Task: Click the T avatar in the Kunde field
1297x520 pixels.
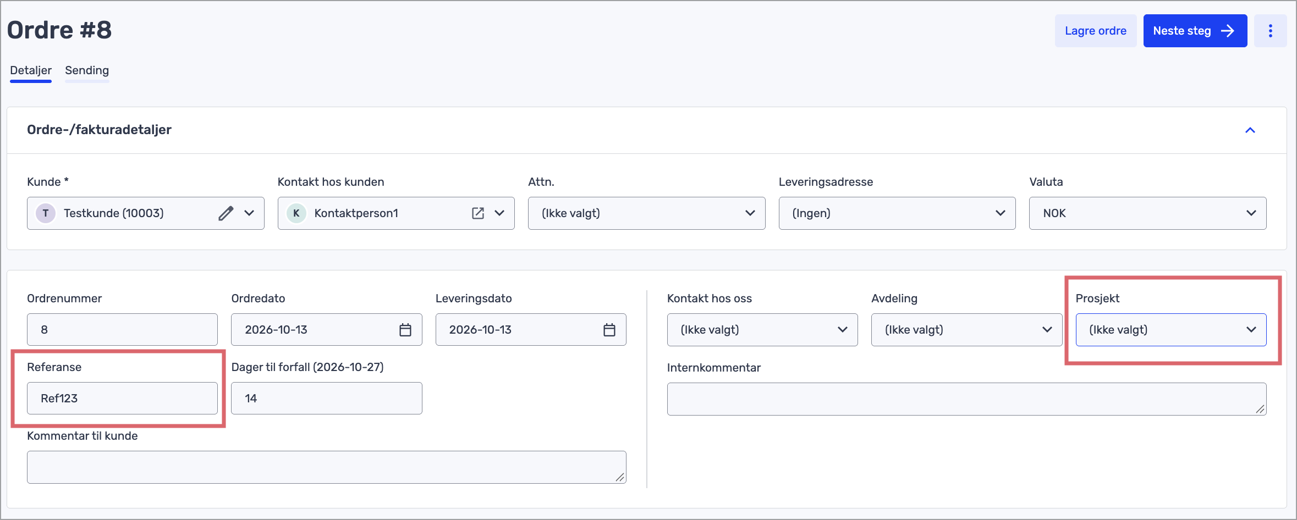Action: point(46,213)
